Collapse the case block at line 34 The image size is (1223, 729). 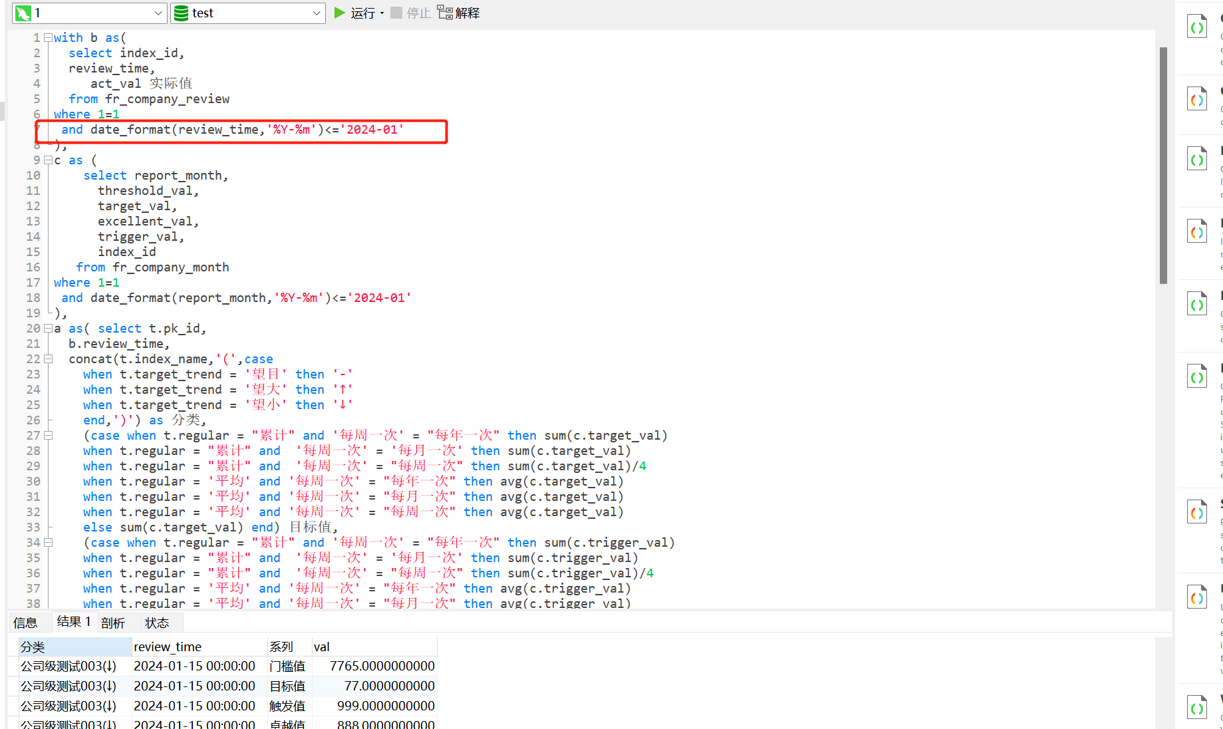click(48, 543)
